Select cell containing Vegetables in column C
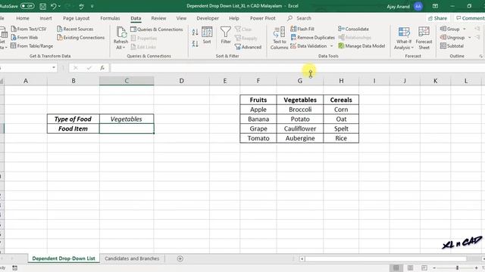The image size is (485, 272). (127, 119)
